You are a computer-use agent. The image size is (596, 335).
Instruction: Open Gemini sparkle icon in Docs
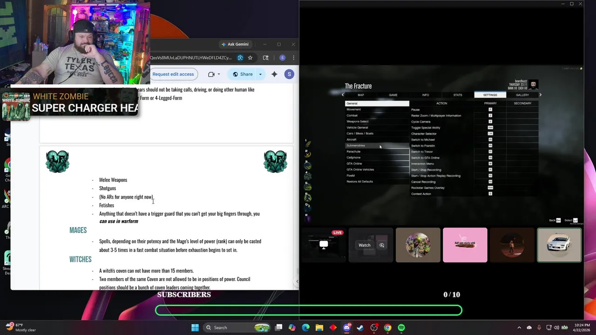[x=274, y=74]
